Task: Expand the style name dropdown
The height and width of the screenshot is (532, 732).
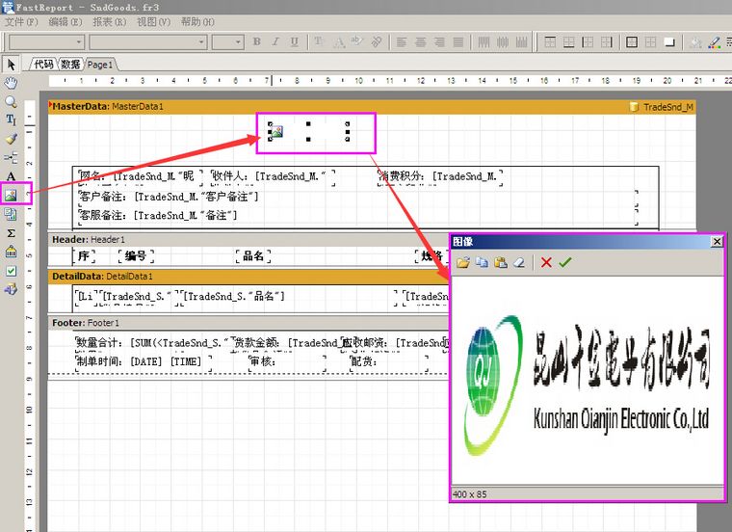Action: 79,42
